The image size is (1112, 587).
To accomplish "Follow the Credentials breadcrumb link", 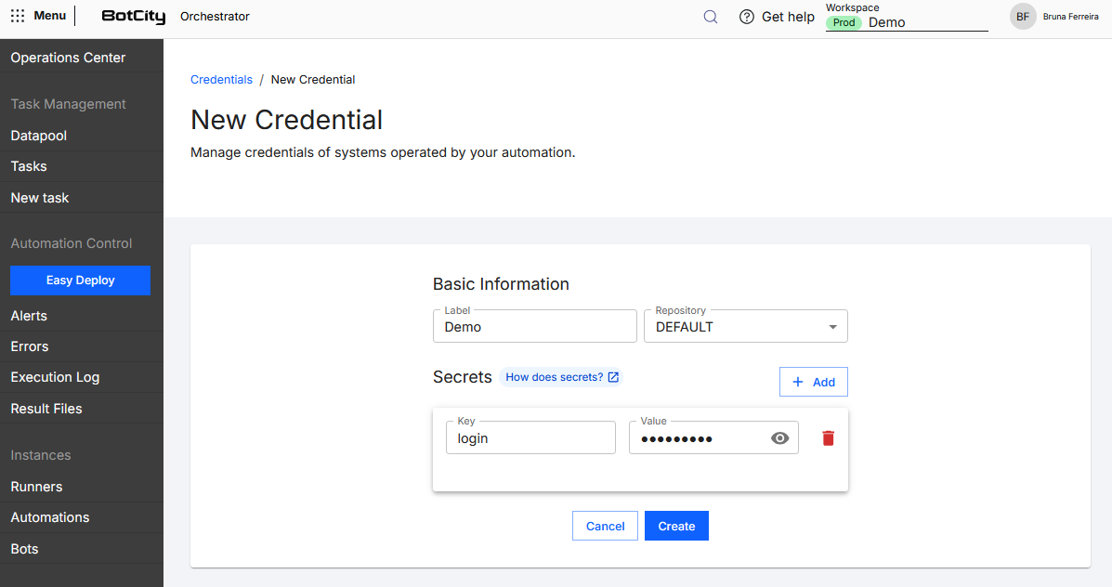I will click(221, 79).
